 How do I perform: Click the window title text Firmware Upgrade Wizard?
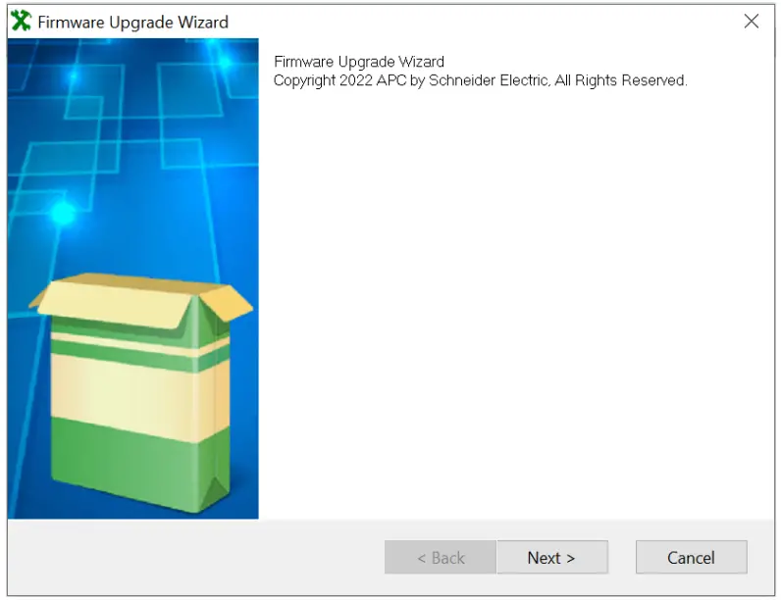(x=133, y=22)
